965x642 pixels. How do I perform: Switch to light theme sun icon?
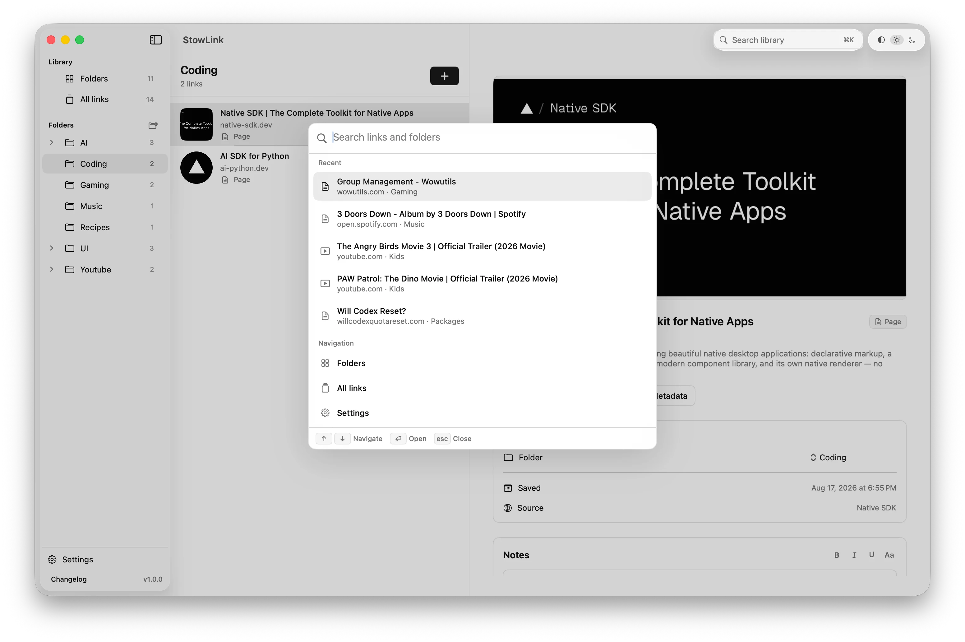[896, 40]
